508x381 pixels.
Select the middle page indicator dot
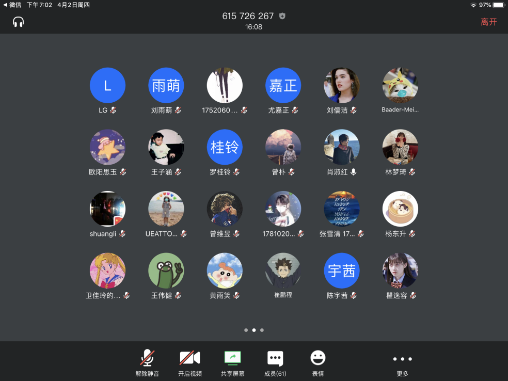coord(254,330)
